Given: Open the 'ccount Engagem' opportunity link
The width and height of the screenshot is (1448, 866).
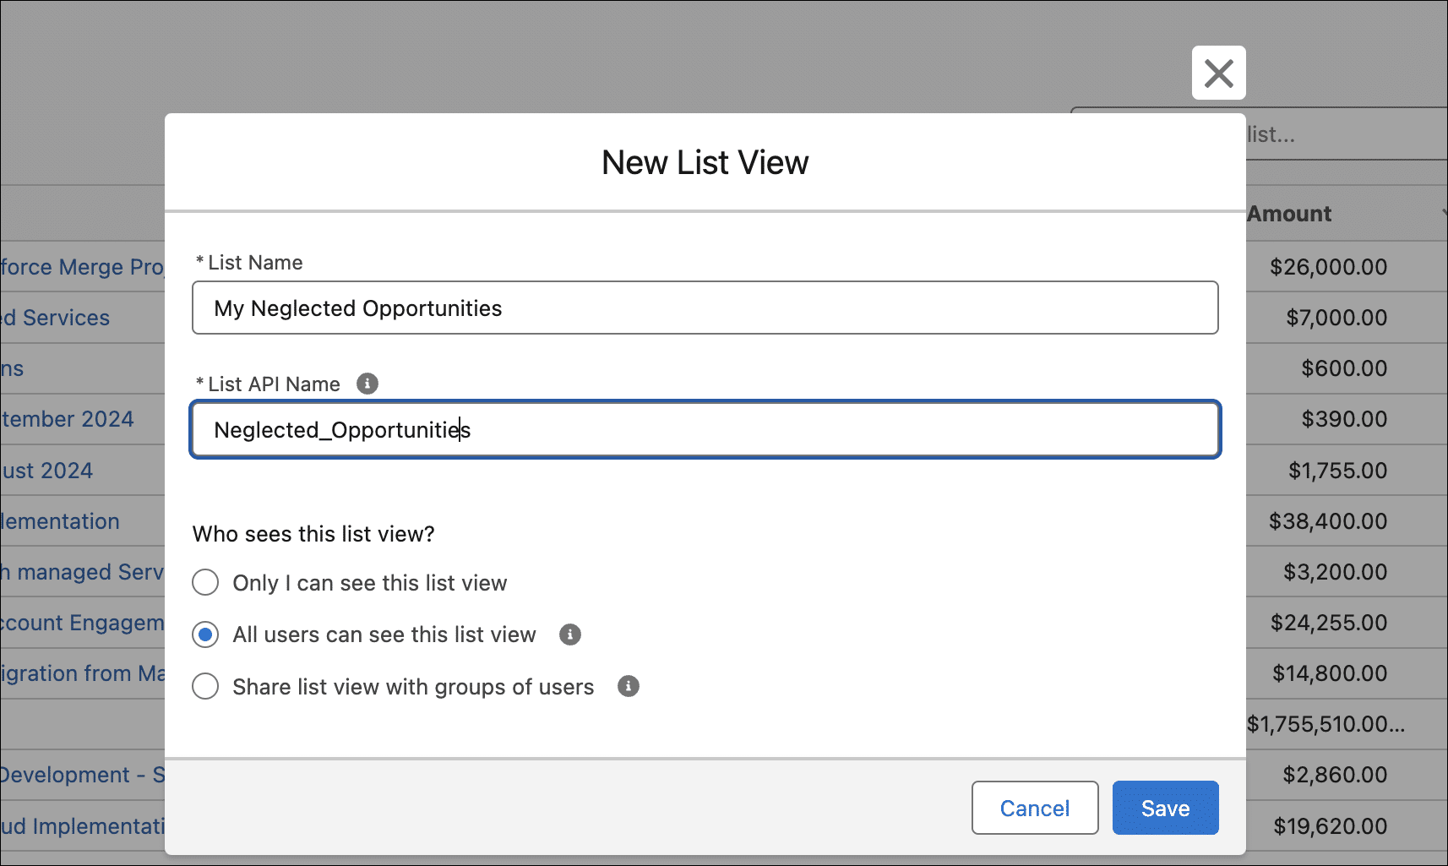Looking at the screenshot, I should [83, 623].
